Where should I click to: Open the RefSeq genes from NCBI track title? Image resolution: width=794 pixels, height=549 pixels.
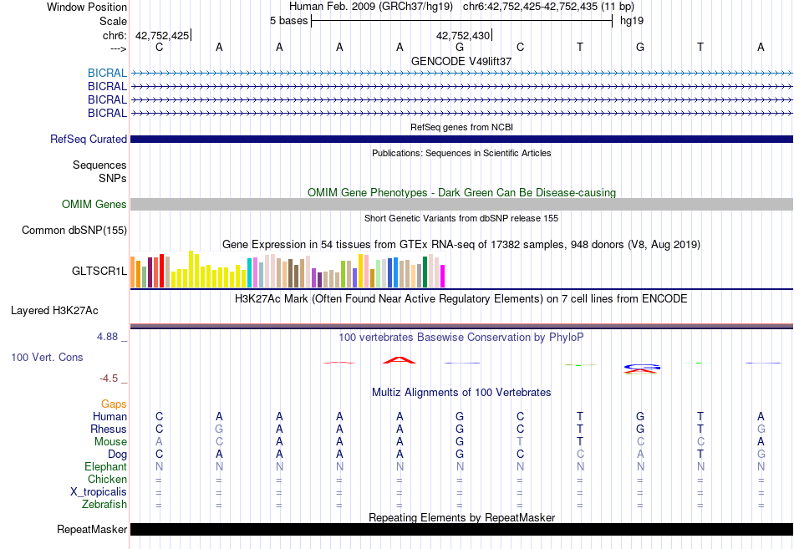(461, 127)
